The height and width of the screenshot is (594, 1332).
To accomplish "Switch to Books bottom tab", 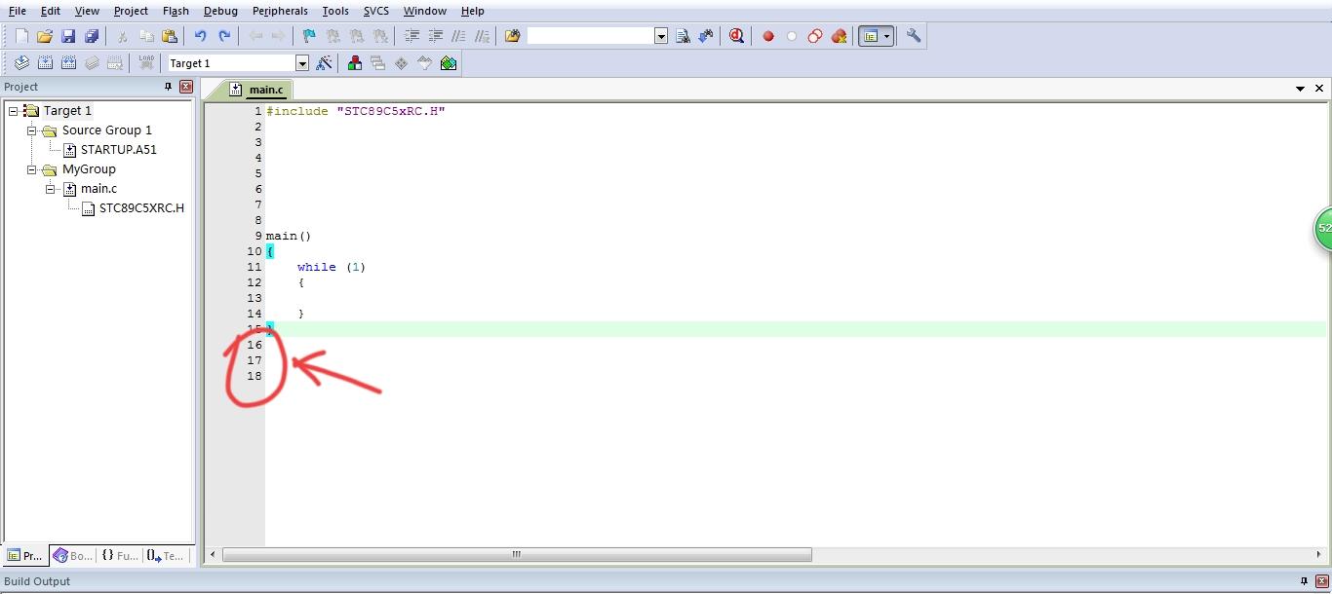I will [72, 556].
